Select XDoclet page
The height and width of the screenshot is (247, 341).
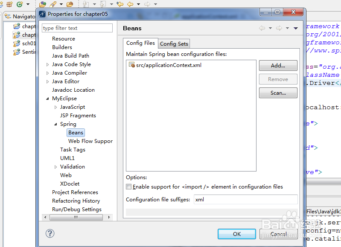70,184
